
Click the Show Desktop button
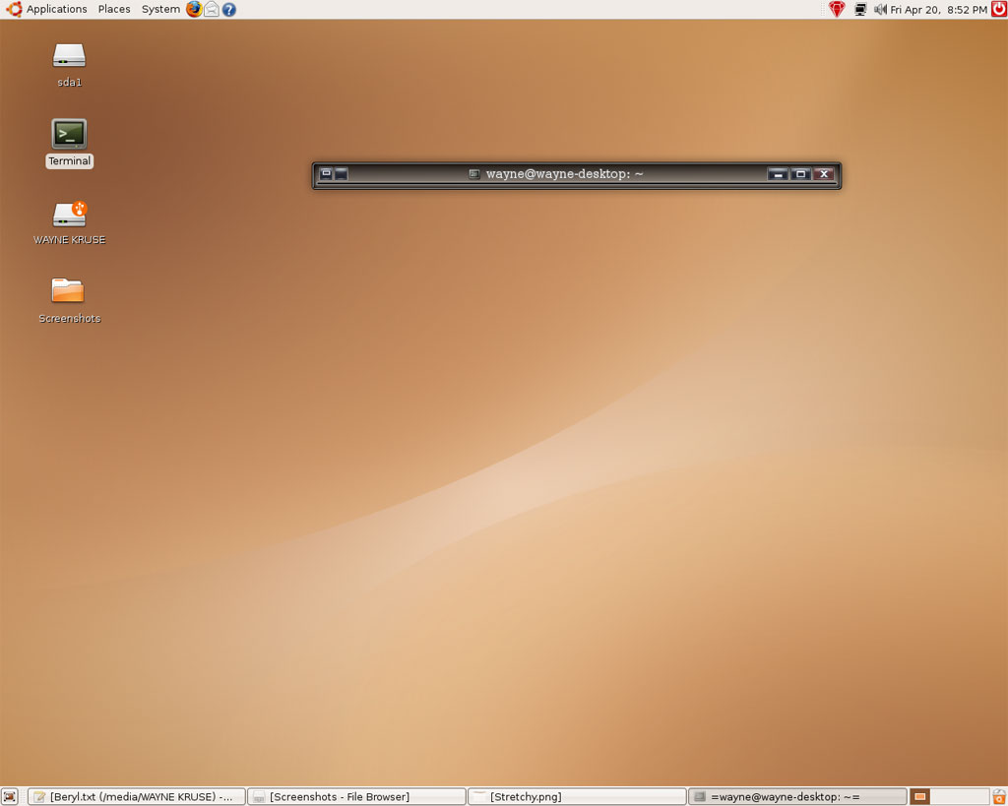[9, 797]
